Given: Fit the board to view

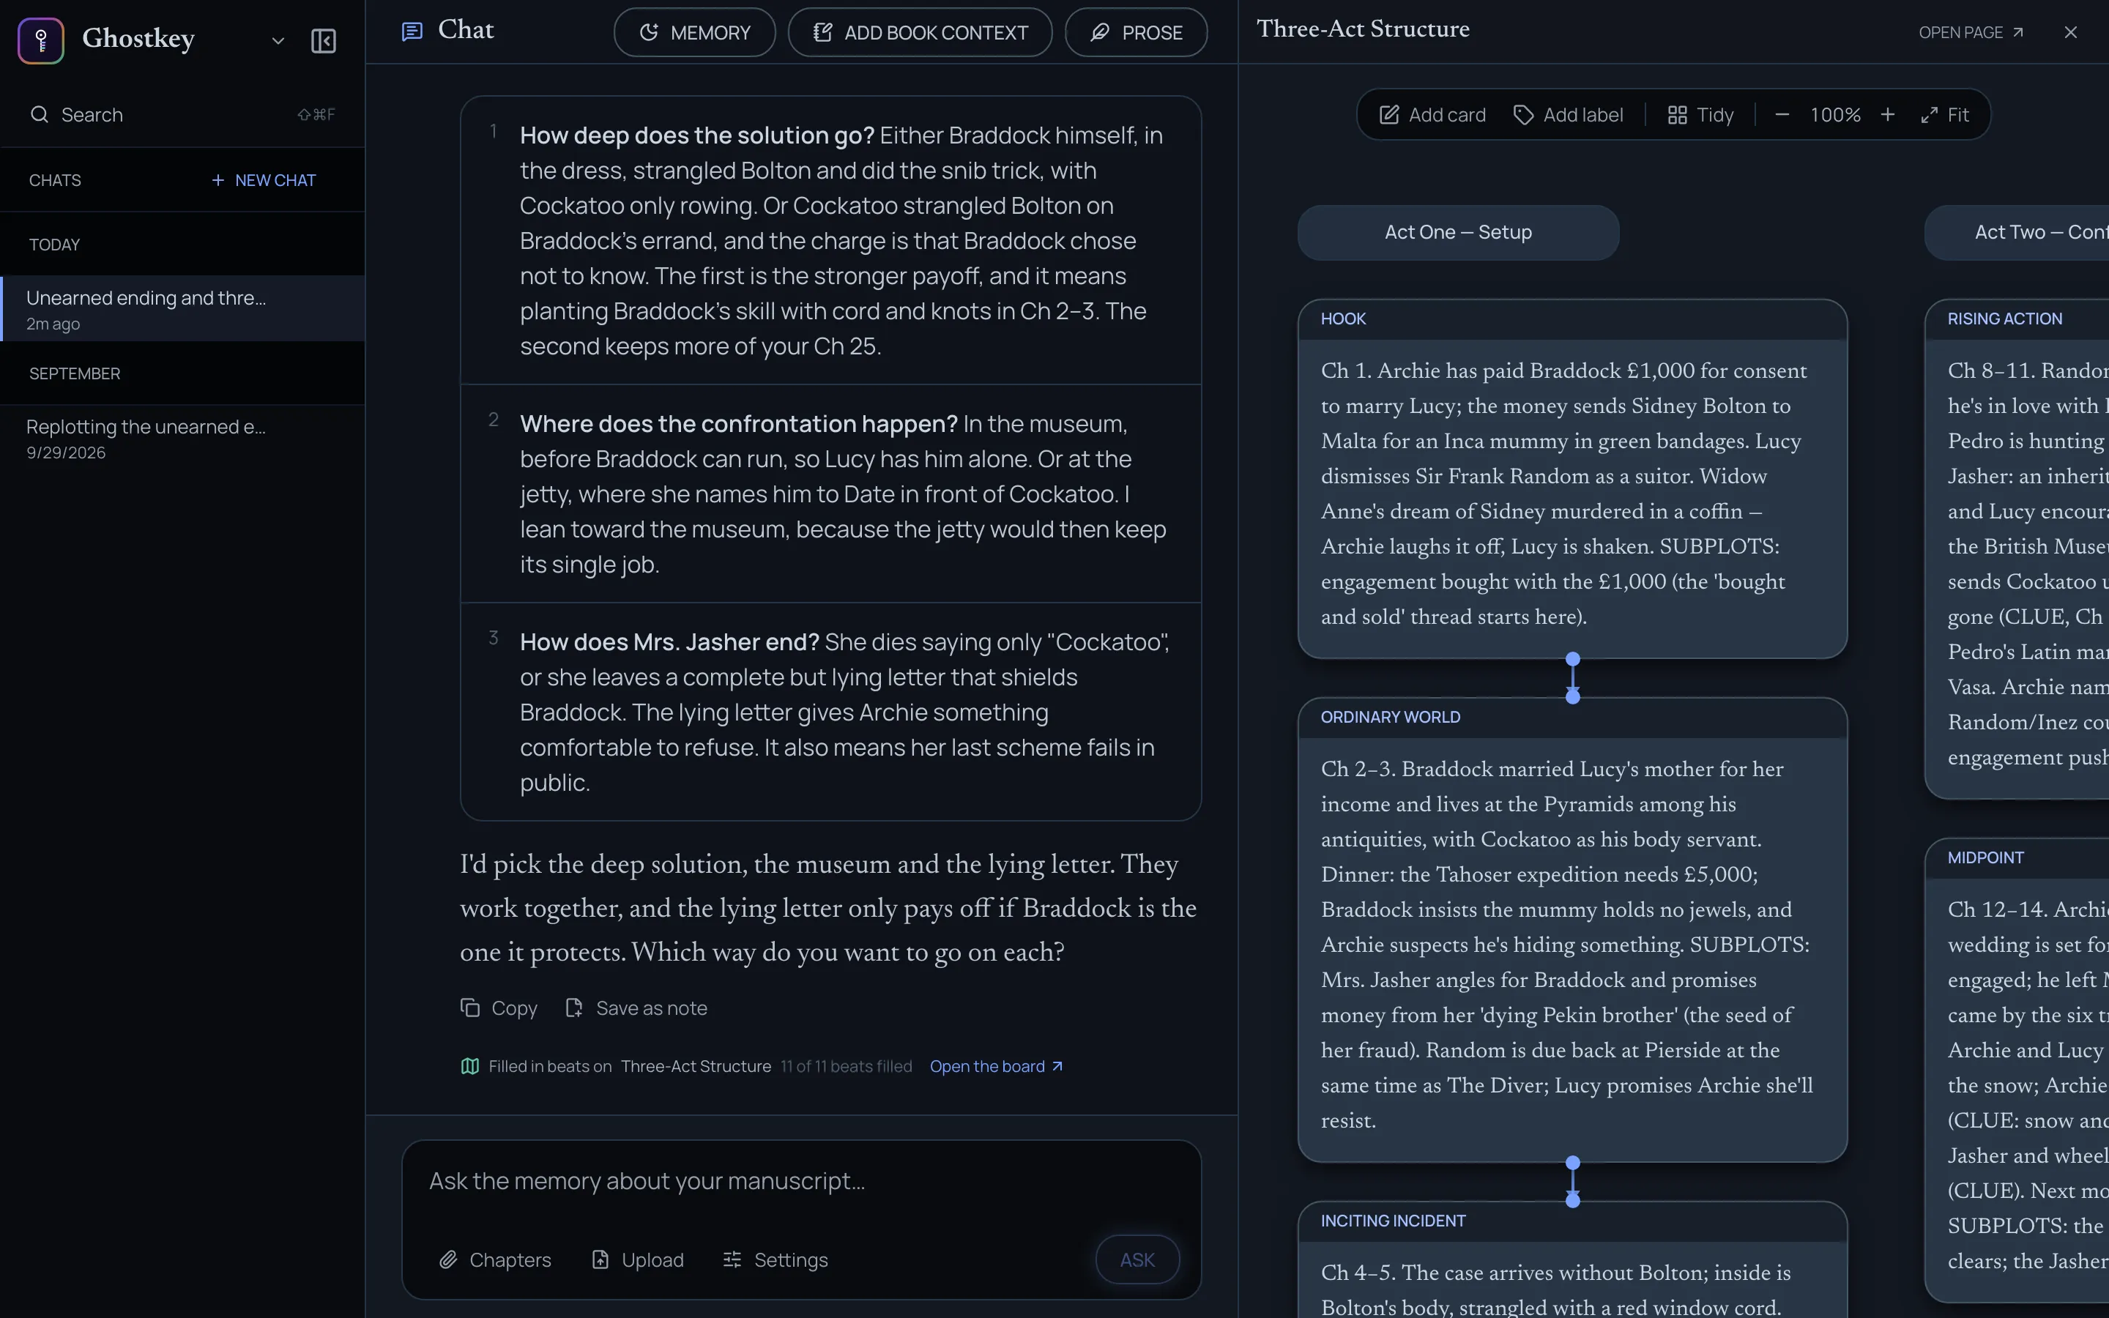Looking at the screenshot, I should click(1944, 115).
